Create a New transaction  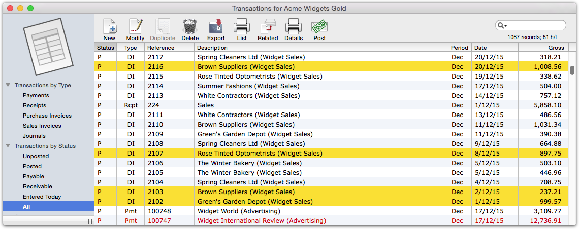click(x=109, y=29)
